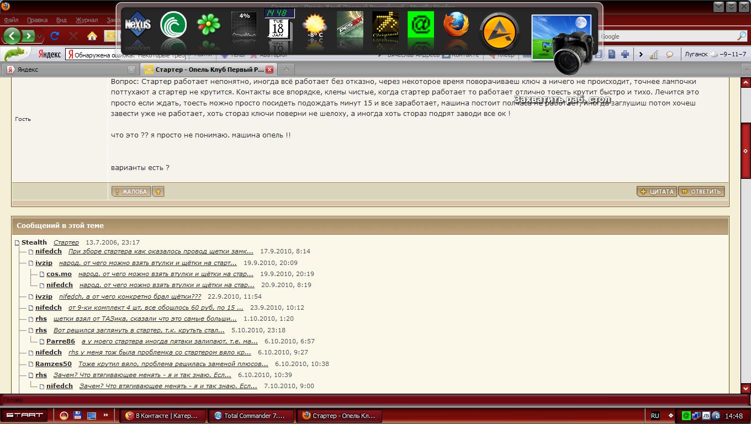Reload the current page
751x424 pixels.
pos(55,36)
